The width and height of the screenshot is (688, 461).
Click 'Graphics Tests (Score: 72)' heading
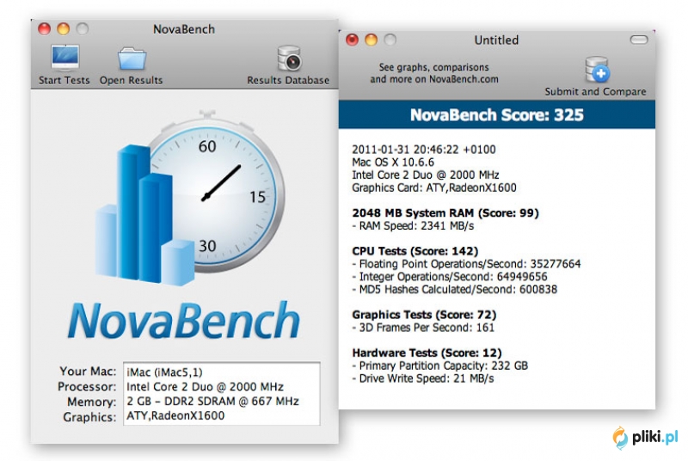coord(424,315)
